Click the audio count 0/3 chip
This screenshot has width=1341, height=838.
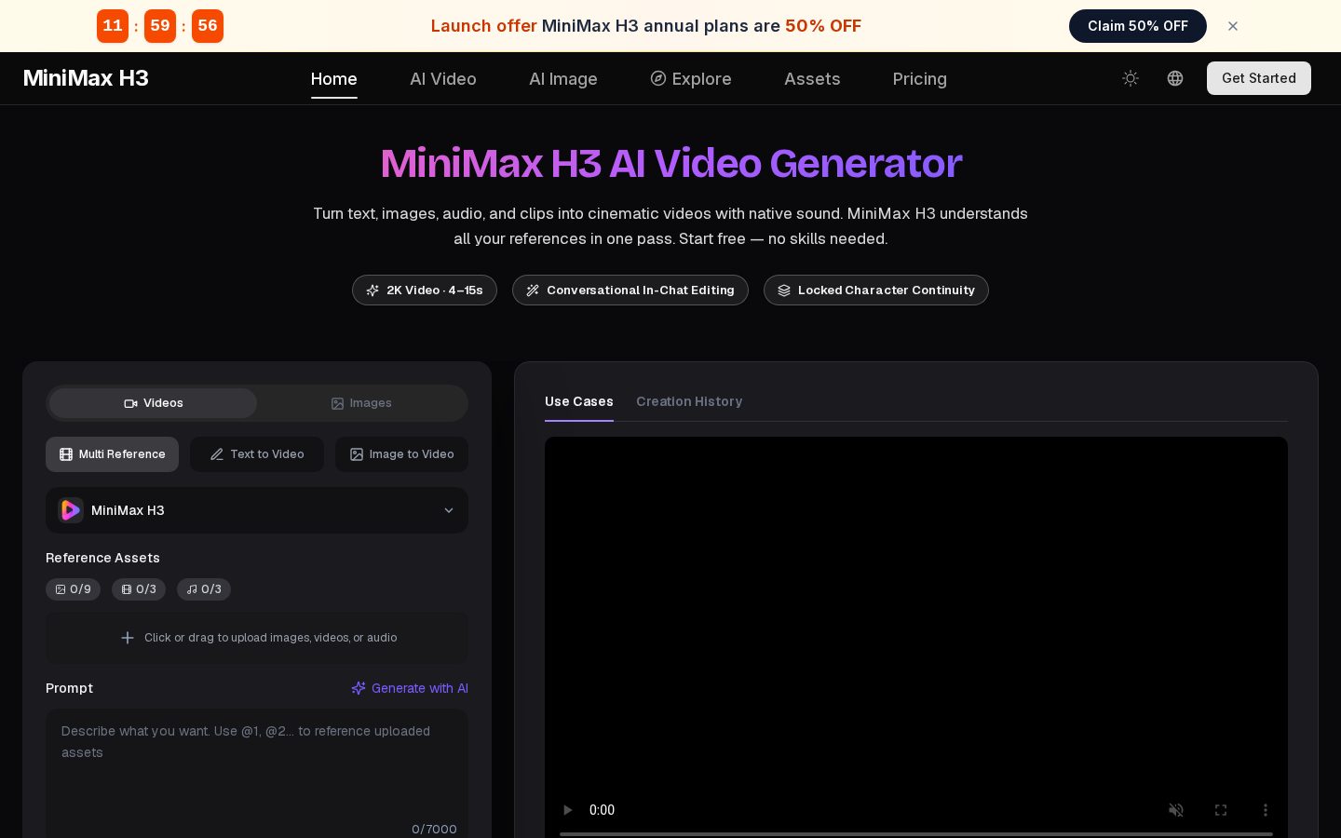204,589
